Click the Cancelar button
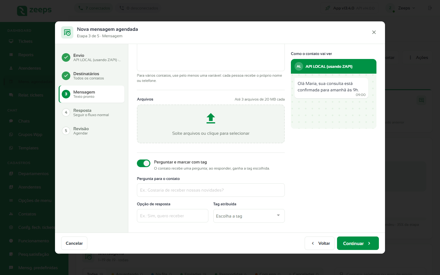The width and height of the screenshot is (440, 275). click(74, 243)
